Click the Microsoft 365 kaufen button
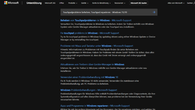The width and height of the screenshot is (195, 110). (139, 3)
